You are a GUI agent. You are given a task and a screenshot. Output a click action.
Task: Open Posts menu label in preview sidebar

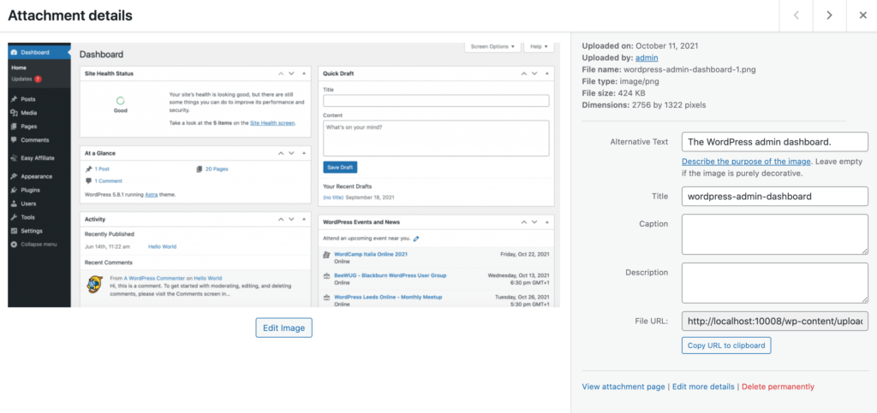(28, 99)
